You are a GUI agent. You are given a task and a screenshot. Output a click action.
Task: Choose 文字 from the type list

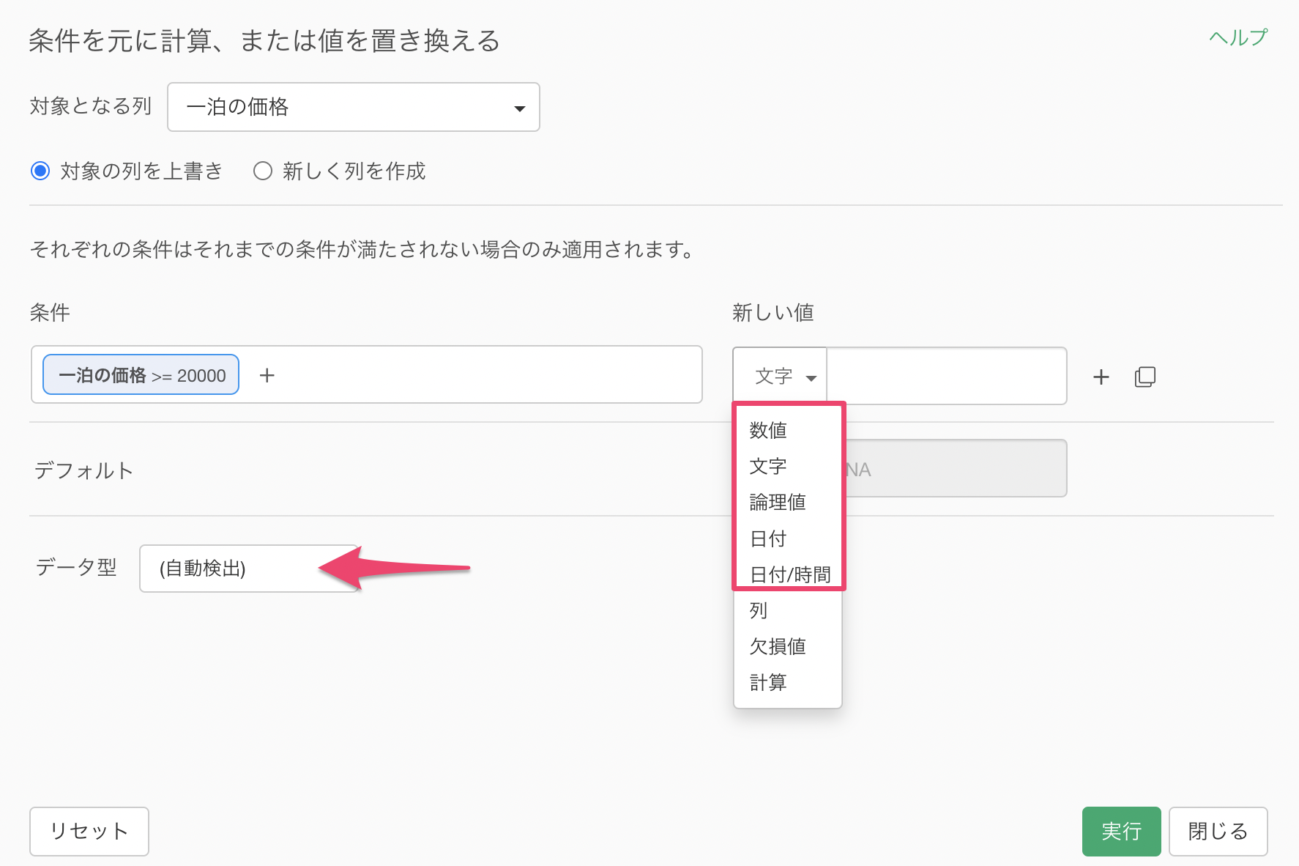(768, 466)
